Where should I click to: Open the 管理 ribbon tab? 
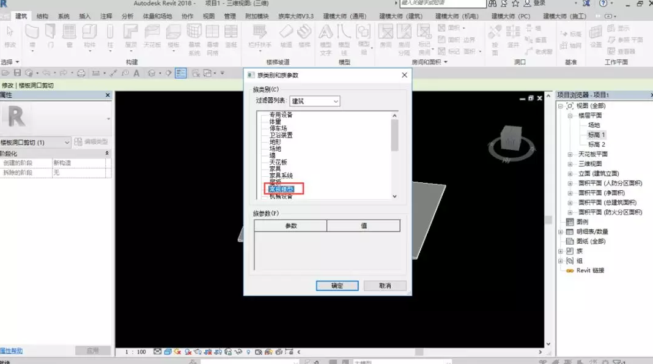pos(230,17)
